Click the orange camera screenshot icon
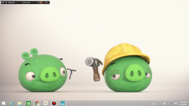The width and height of the screenshot is (189, 106). 41,3
